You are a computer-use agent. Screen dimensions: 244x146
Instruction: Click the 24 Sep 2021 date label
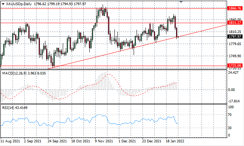(57, 141)
